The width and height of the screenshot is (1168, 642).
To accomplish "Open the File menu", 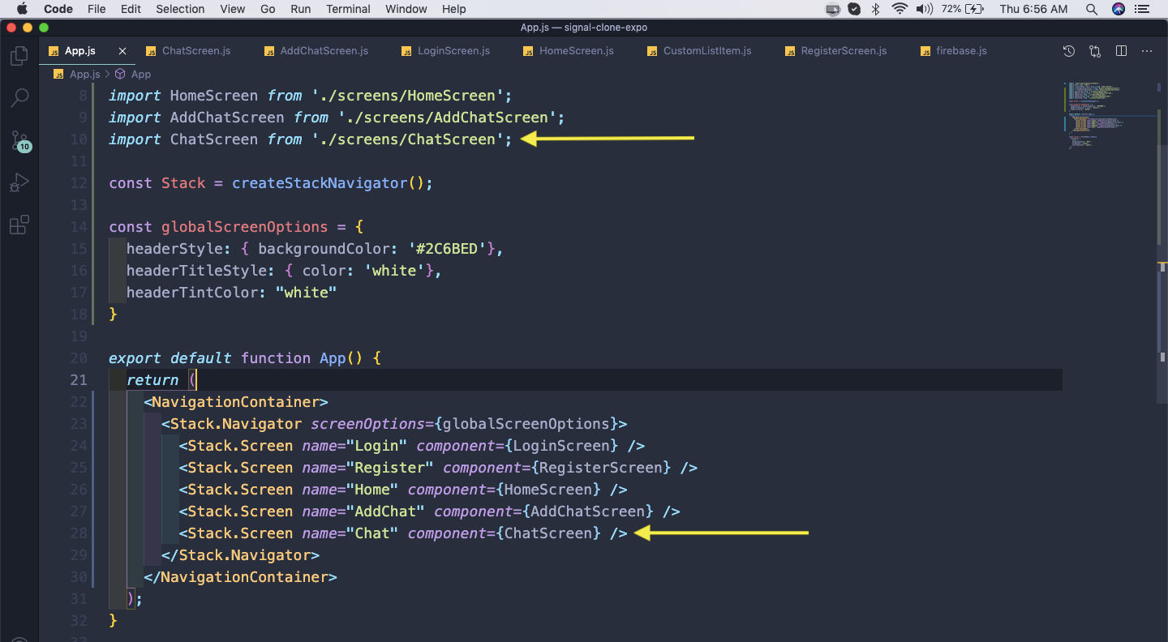I will tap(97, 9).
